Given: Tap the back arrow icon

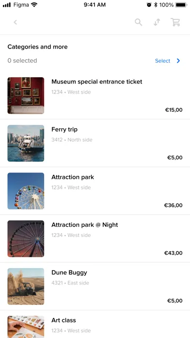Looking at the screenshot, I should pos(16,22).
